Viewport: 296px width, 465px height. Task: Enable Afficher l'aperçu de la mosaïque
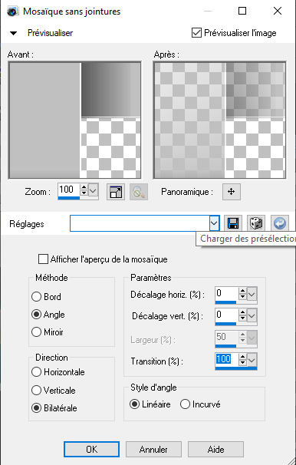43,259
